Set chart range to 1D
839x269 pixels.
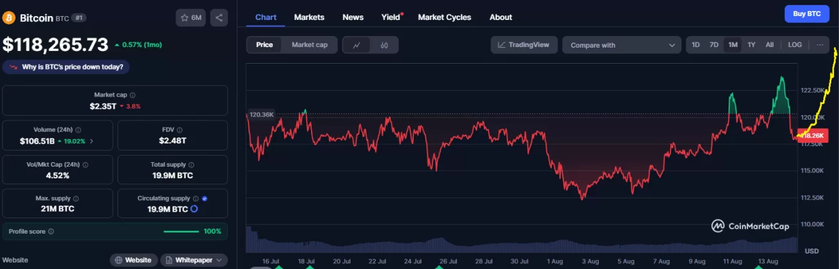coord(696,45)
